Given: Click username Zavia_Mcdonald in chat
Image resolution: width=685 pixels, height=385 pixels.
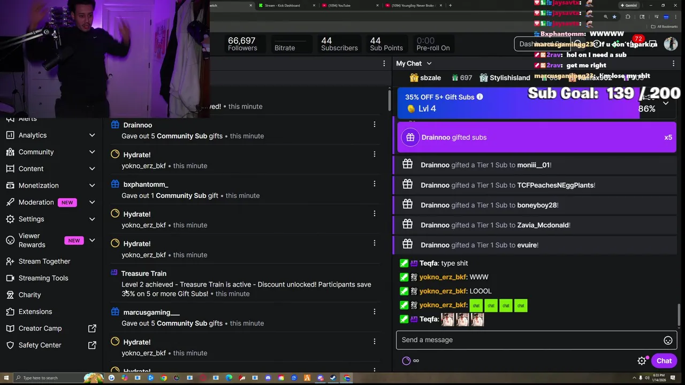Looking at the screenshot, I should point(543,225).
